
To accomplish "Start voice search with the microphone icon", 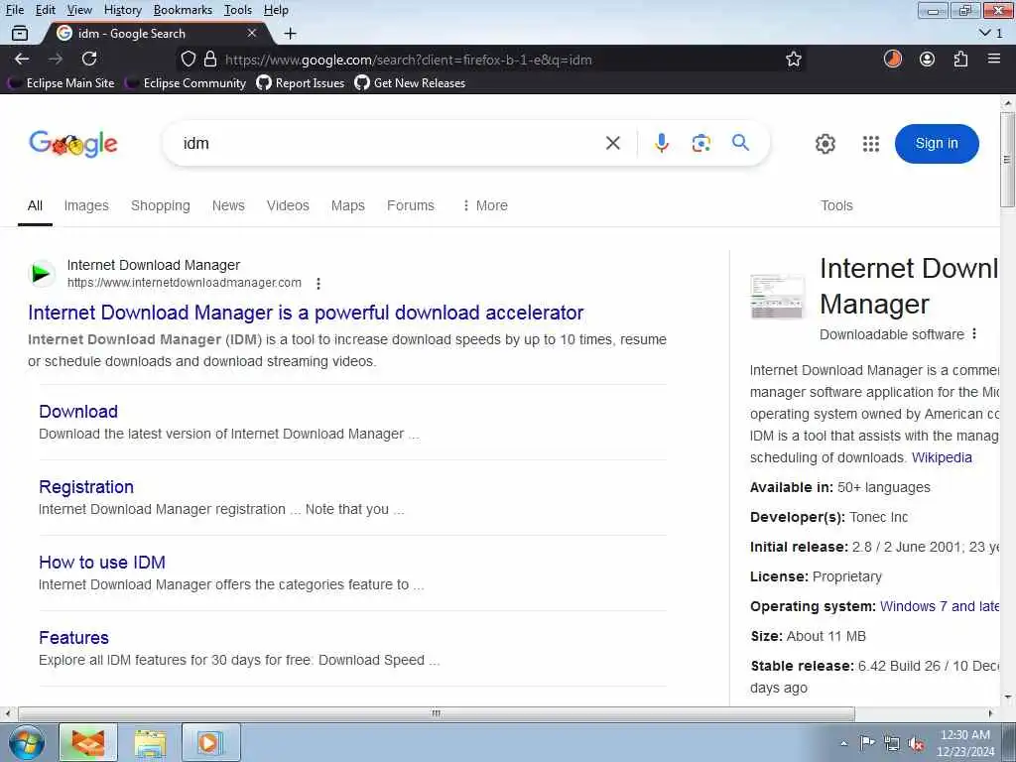I will click(x=661, y=143).
